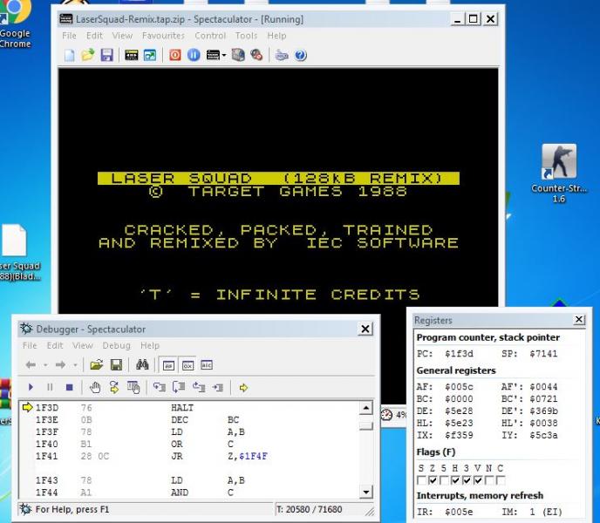This screenshot has width=600, height=523.
Task: Click the red Reset button in the Spectaculator toolbar
Action: tap(174, 55)
